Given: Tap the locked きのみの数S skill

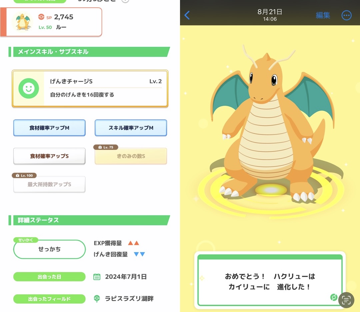Looking at the screenshot, I should click(131, 156).
